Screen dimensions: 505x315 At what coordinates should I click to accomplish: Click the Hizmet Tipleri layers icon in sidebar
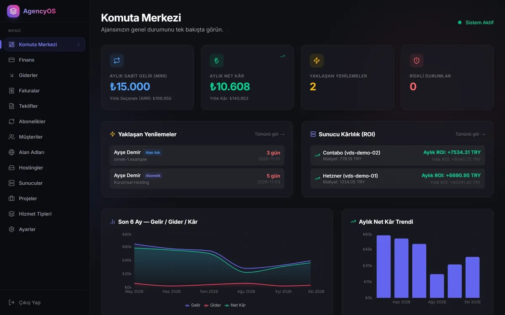(x=12, y=214)
